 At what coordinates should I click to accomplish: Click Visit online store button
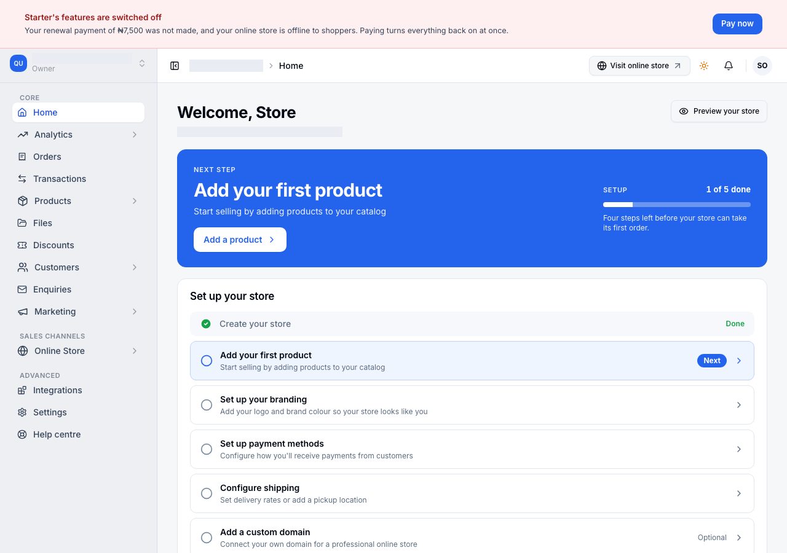tap(639, 66)
